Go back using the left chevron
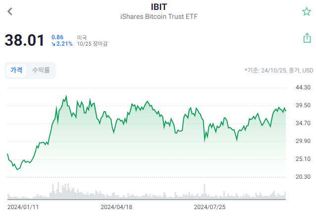316x216 pixels. [10, 12]
